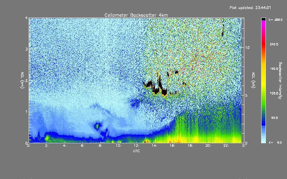Select the '18:' hour tick label
The image size is (287, 179).
190,146
